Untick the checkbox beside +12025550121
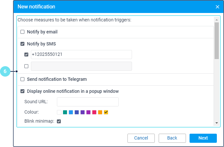Viewport: 224px width, 147px height. coord(26,55)
